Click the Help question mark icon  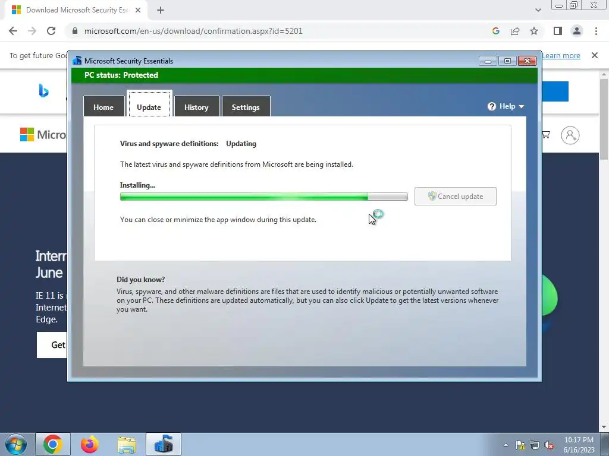coord(492,106)
